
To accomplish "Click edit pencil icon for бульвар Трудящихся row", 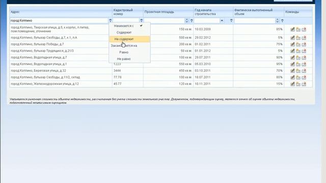I will click(292, 51).
